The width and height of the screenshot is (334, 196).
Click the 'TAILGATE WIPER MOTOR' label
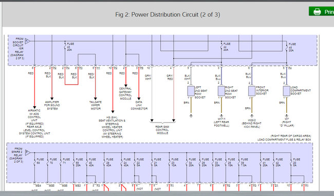click(96, 106)
